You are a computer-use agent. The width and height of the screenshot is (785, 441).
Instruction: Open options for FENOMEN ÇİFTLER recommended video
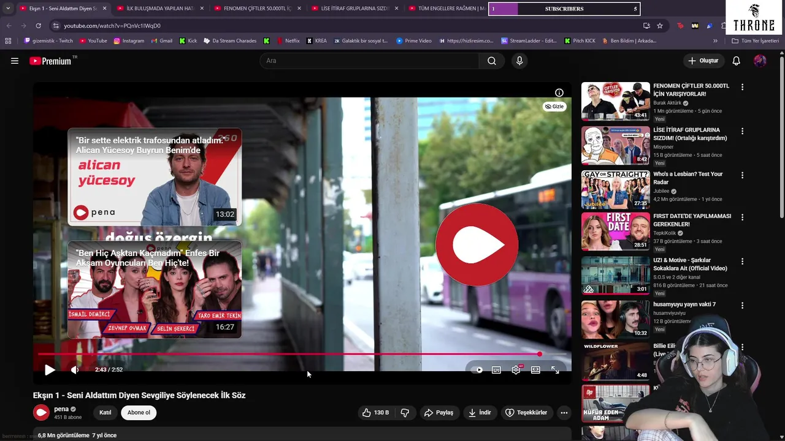tap(742, 87)
